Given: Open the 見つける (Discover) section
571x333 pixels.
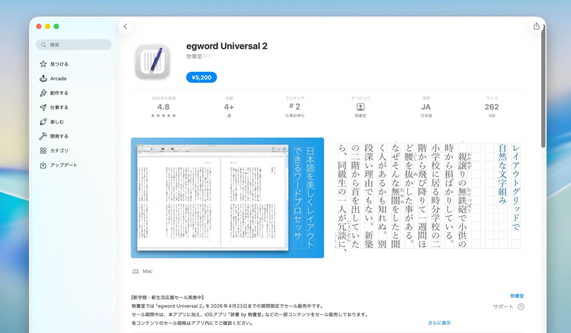Looking at the screenshot, I should (x=58, y=64).
